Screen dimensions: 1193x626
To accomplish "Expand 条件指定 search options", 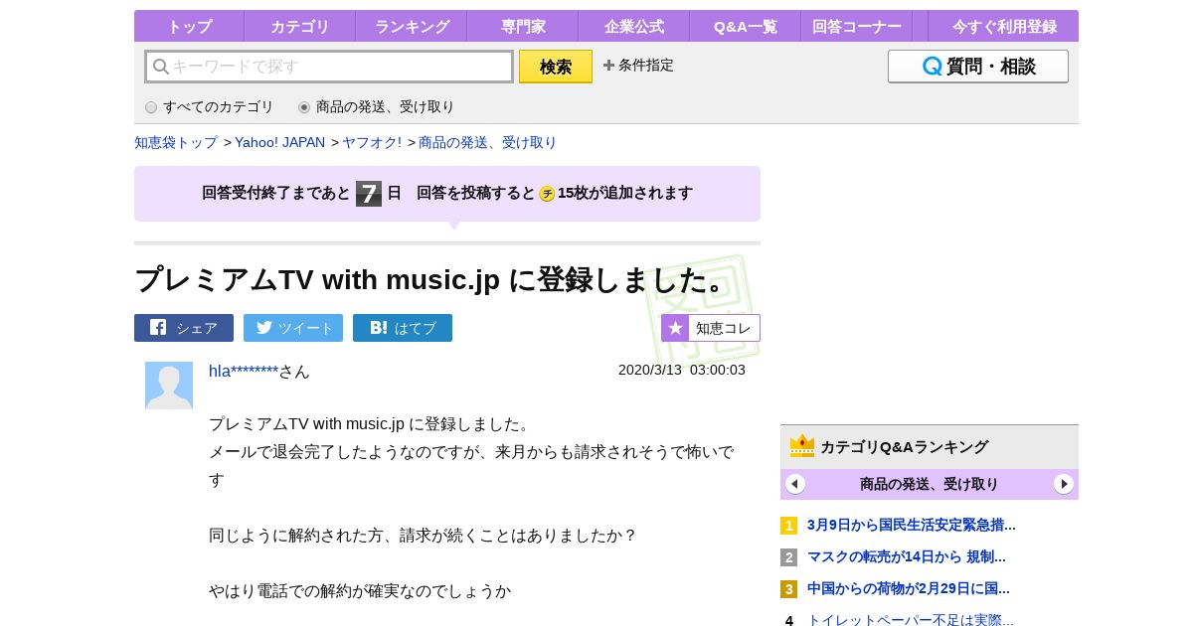I will click(x=638, y=66).
